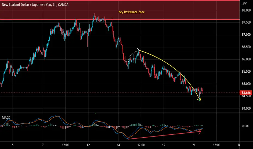Click date label 21 on time axis

194,145
